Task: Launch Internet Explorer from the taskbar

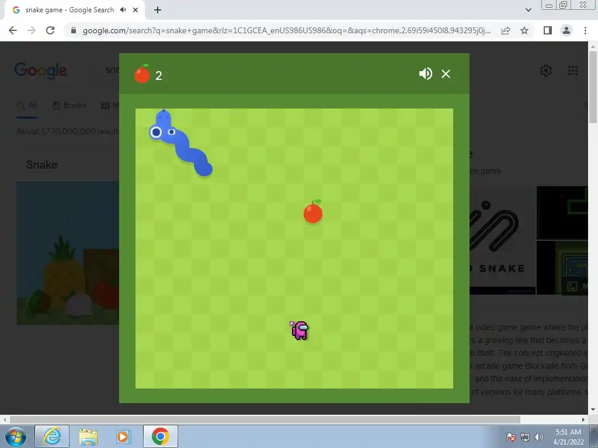Action: tap(52, 436)
